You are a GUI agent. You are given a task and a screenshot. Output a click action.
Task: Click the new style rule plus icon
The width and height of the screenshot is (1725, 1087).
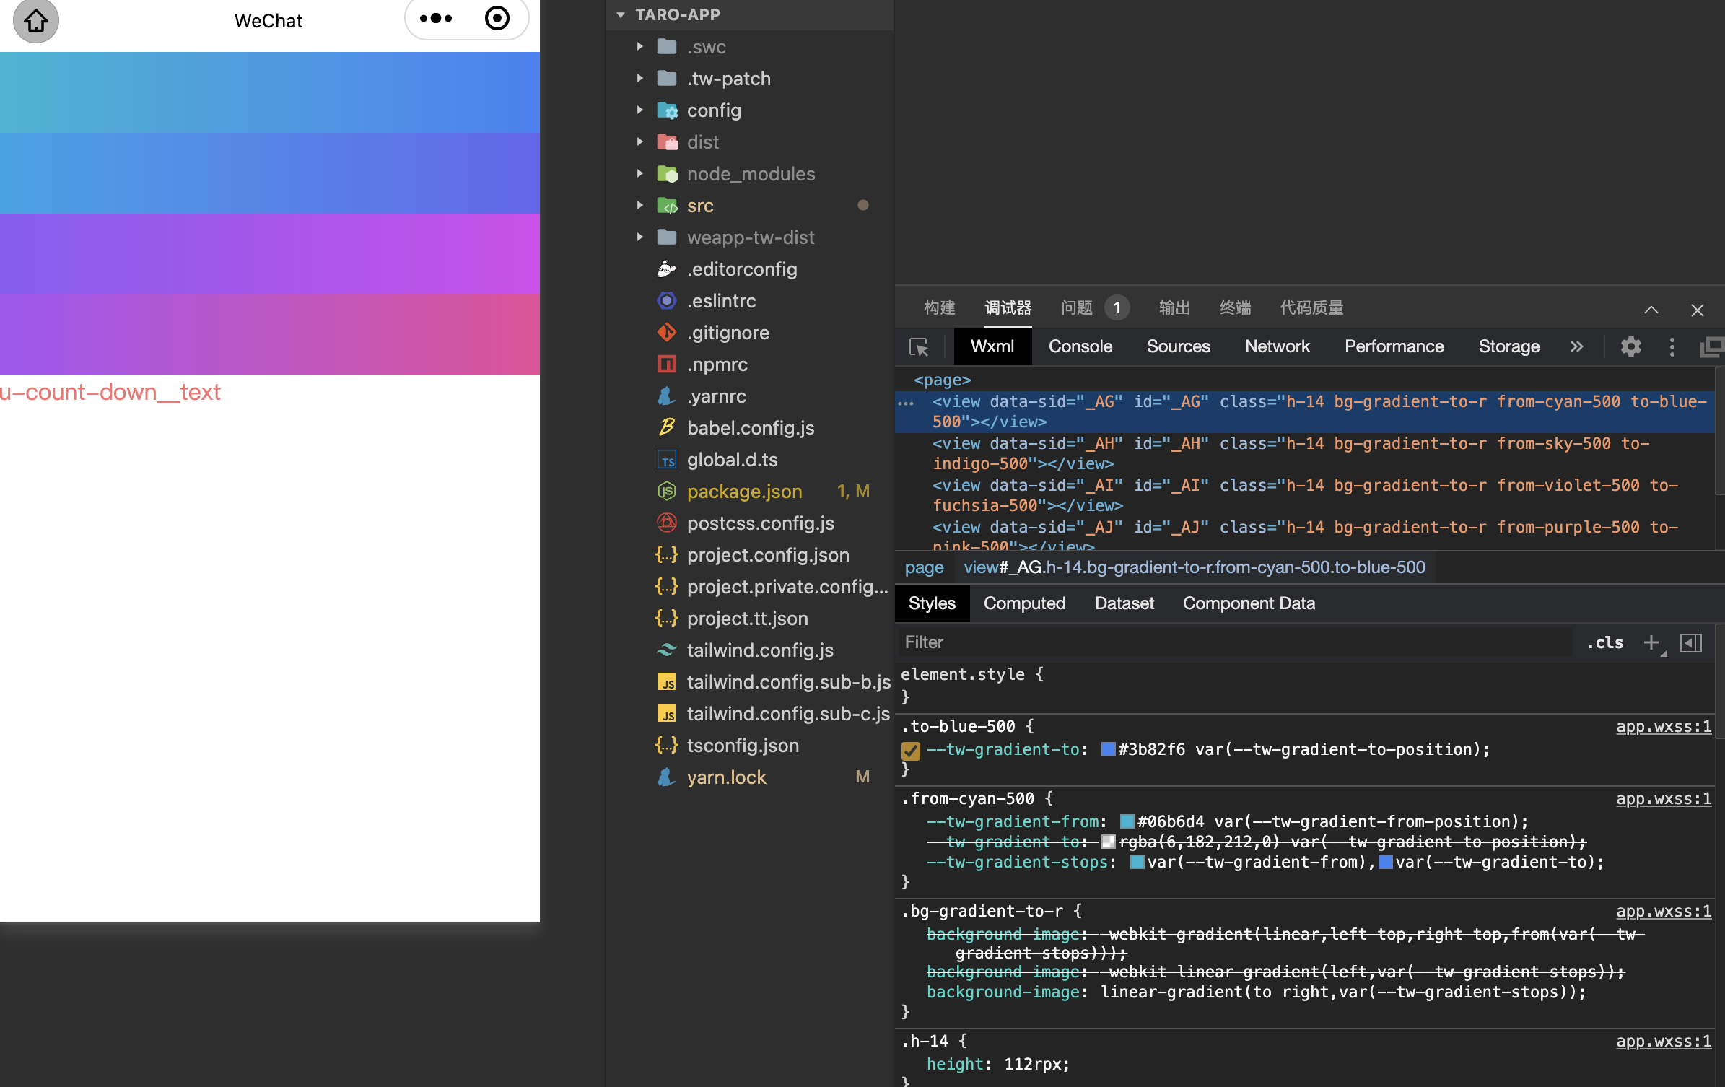tap(1651, 642)
